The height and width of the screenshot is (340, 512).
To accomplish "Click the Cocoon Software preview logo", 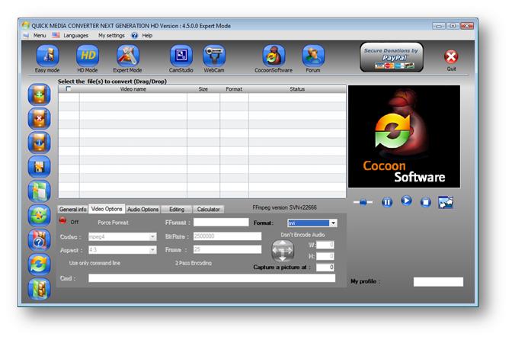I will tap(405, 136).
